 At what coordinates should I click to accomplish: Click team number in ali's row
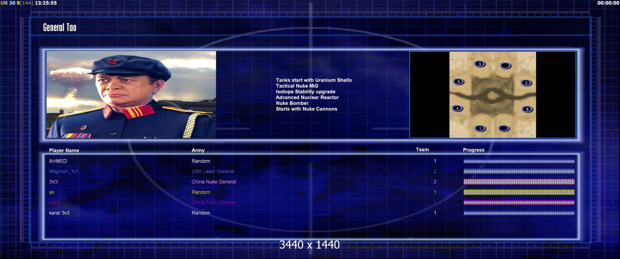point(435,192)
